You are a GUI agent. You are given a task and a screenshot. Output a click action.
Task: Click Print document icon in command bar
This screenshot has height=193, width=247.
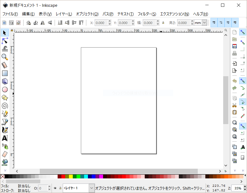tap(235, 53)
